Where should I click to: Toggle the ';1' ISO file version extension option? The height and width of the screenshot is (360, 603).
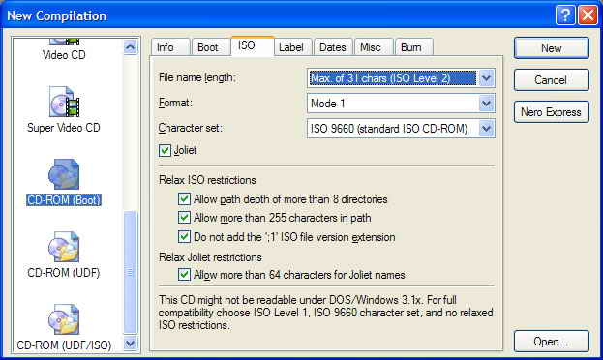(184, 236)
